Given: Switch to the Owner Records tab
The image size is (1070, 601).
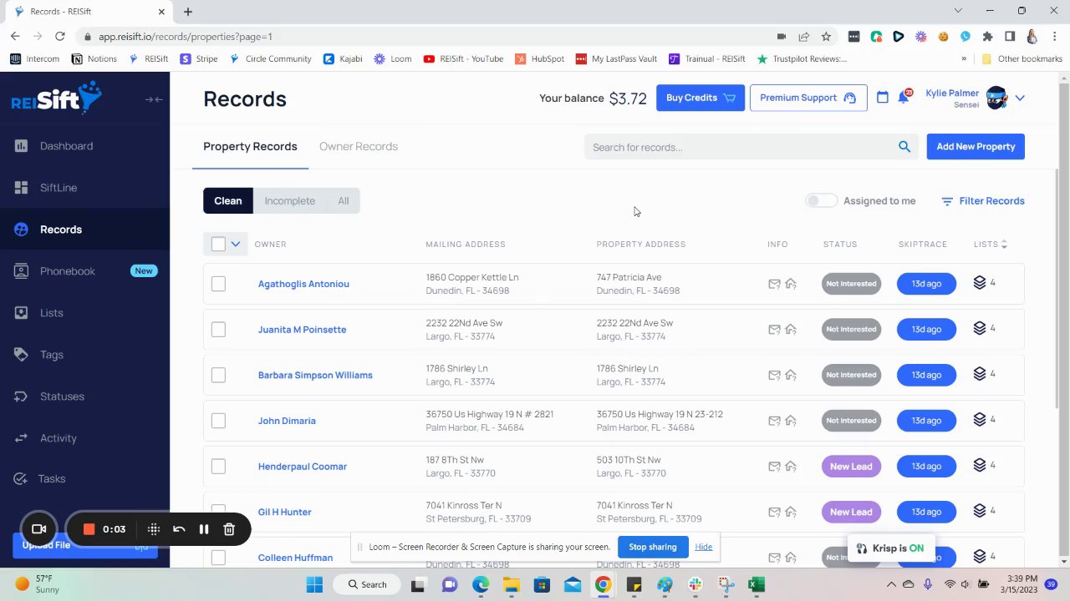Looking at the screenshot, I should point(359,146).
